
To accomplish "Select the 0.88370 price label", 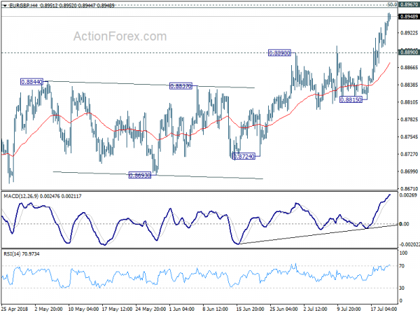I will pos(181,86).
